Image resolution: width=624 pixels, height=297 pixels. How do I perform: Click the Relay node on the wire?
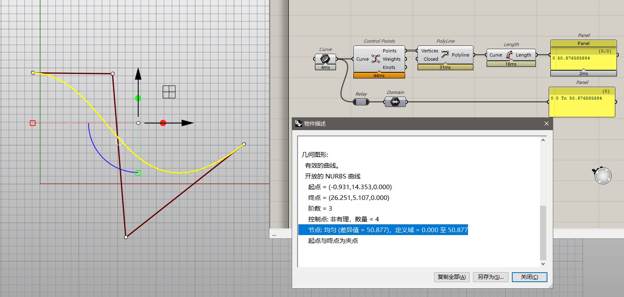(360, 102)
